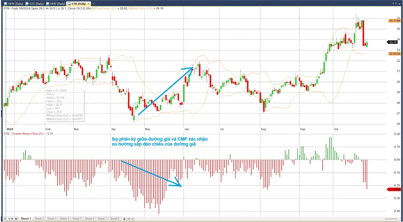Image resolution: width=403 pixels, height=222 pixels.
Task: Click the horizontal chart scrollbar thumb
Action: point(391,219)
